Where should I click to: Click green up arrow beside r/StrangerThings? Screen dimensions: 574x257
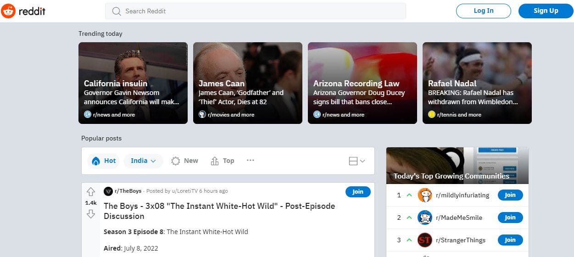(x=409, y=240)
